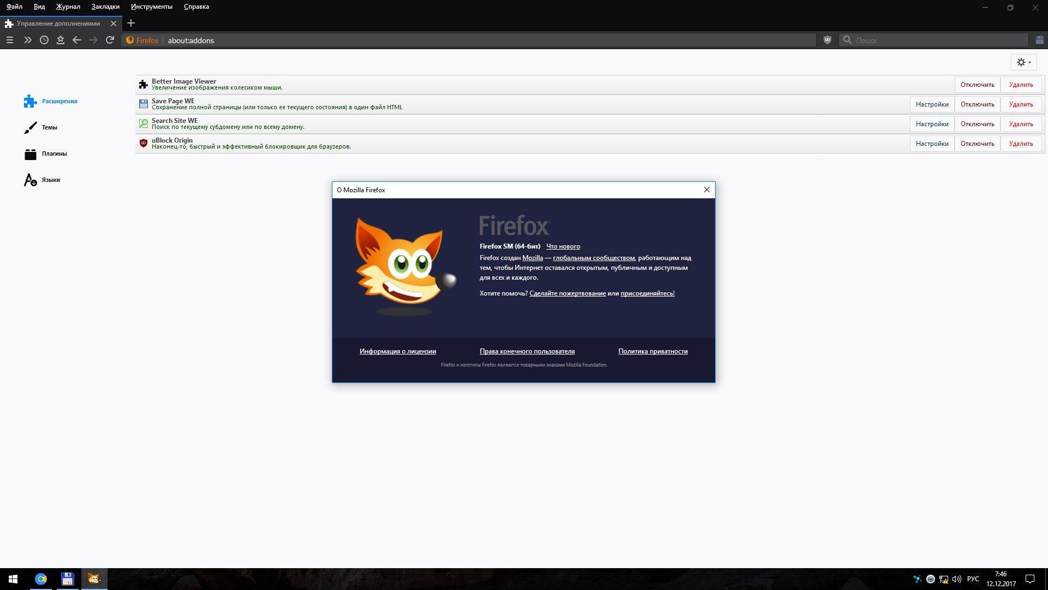
Task: Select the Управление дополнениями tab
Action: (x=61, y=23)
